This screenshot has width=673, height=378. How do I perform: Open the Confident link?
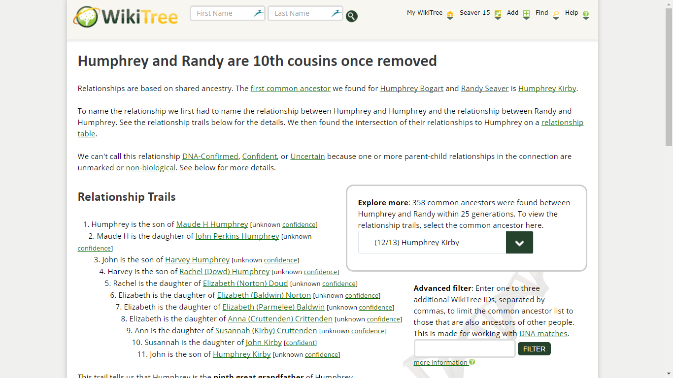[x=260, y=157]
